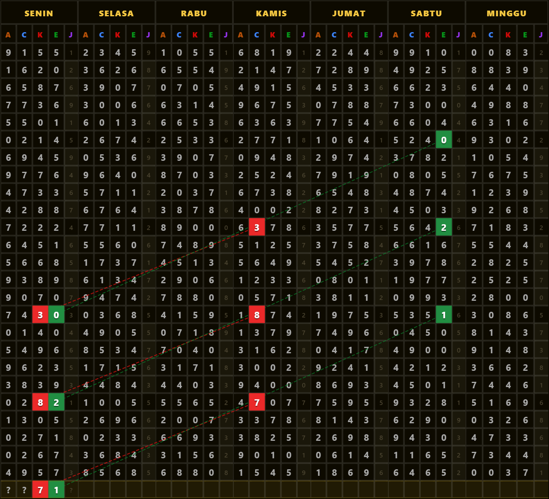Image resolution: width=549 pixels, height=499 pixels.
Task: Select red highlighted 8 in KAMIS row 1874
Action: click(x=257, y=315)
